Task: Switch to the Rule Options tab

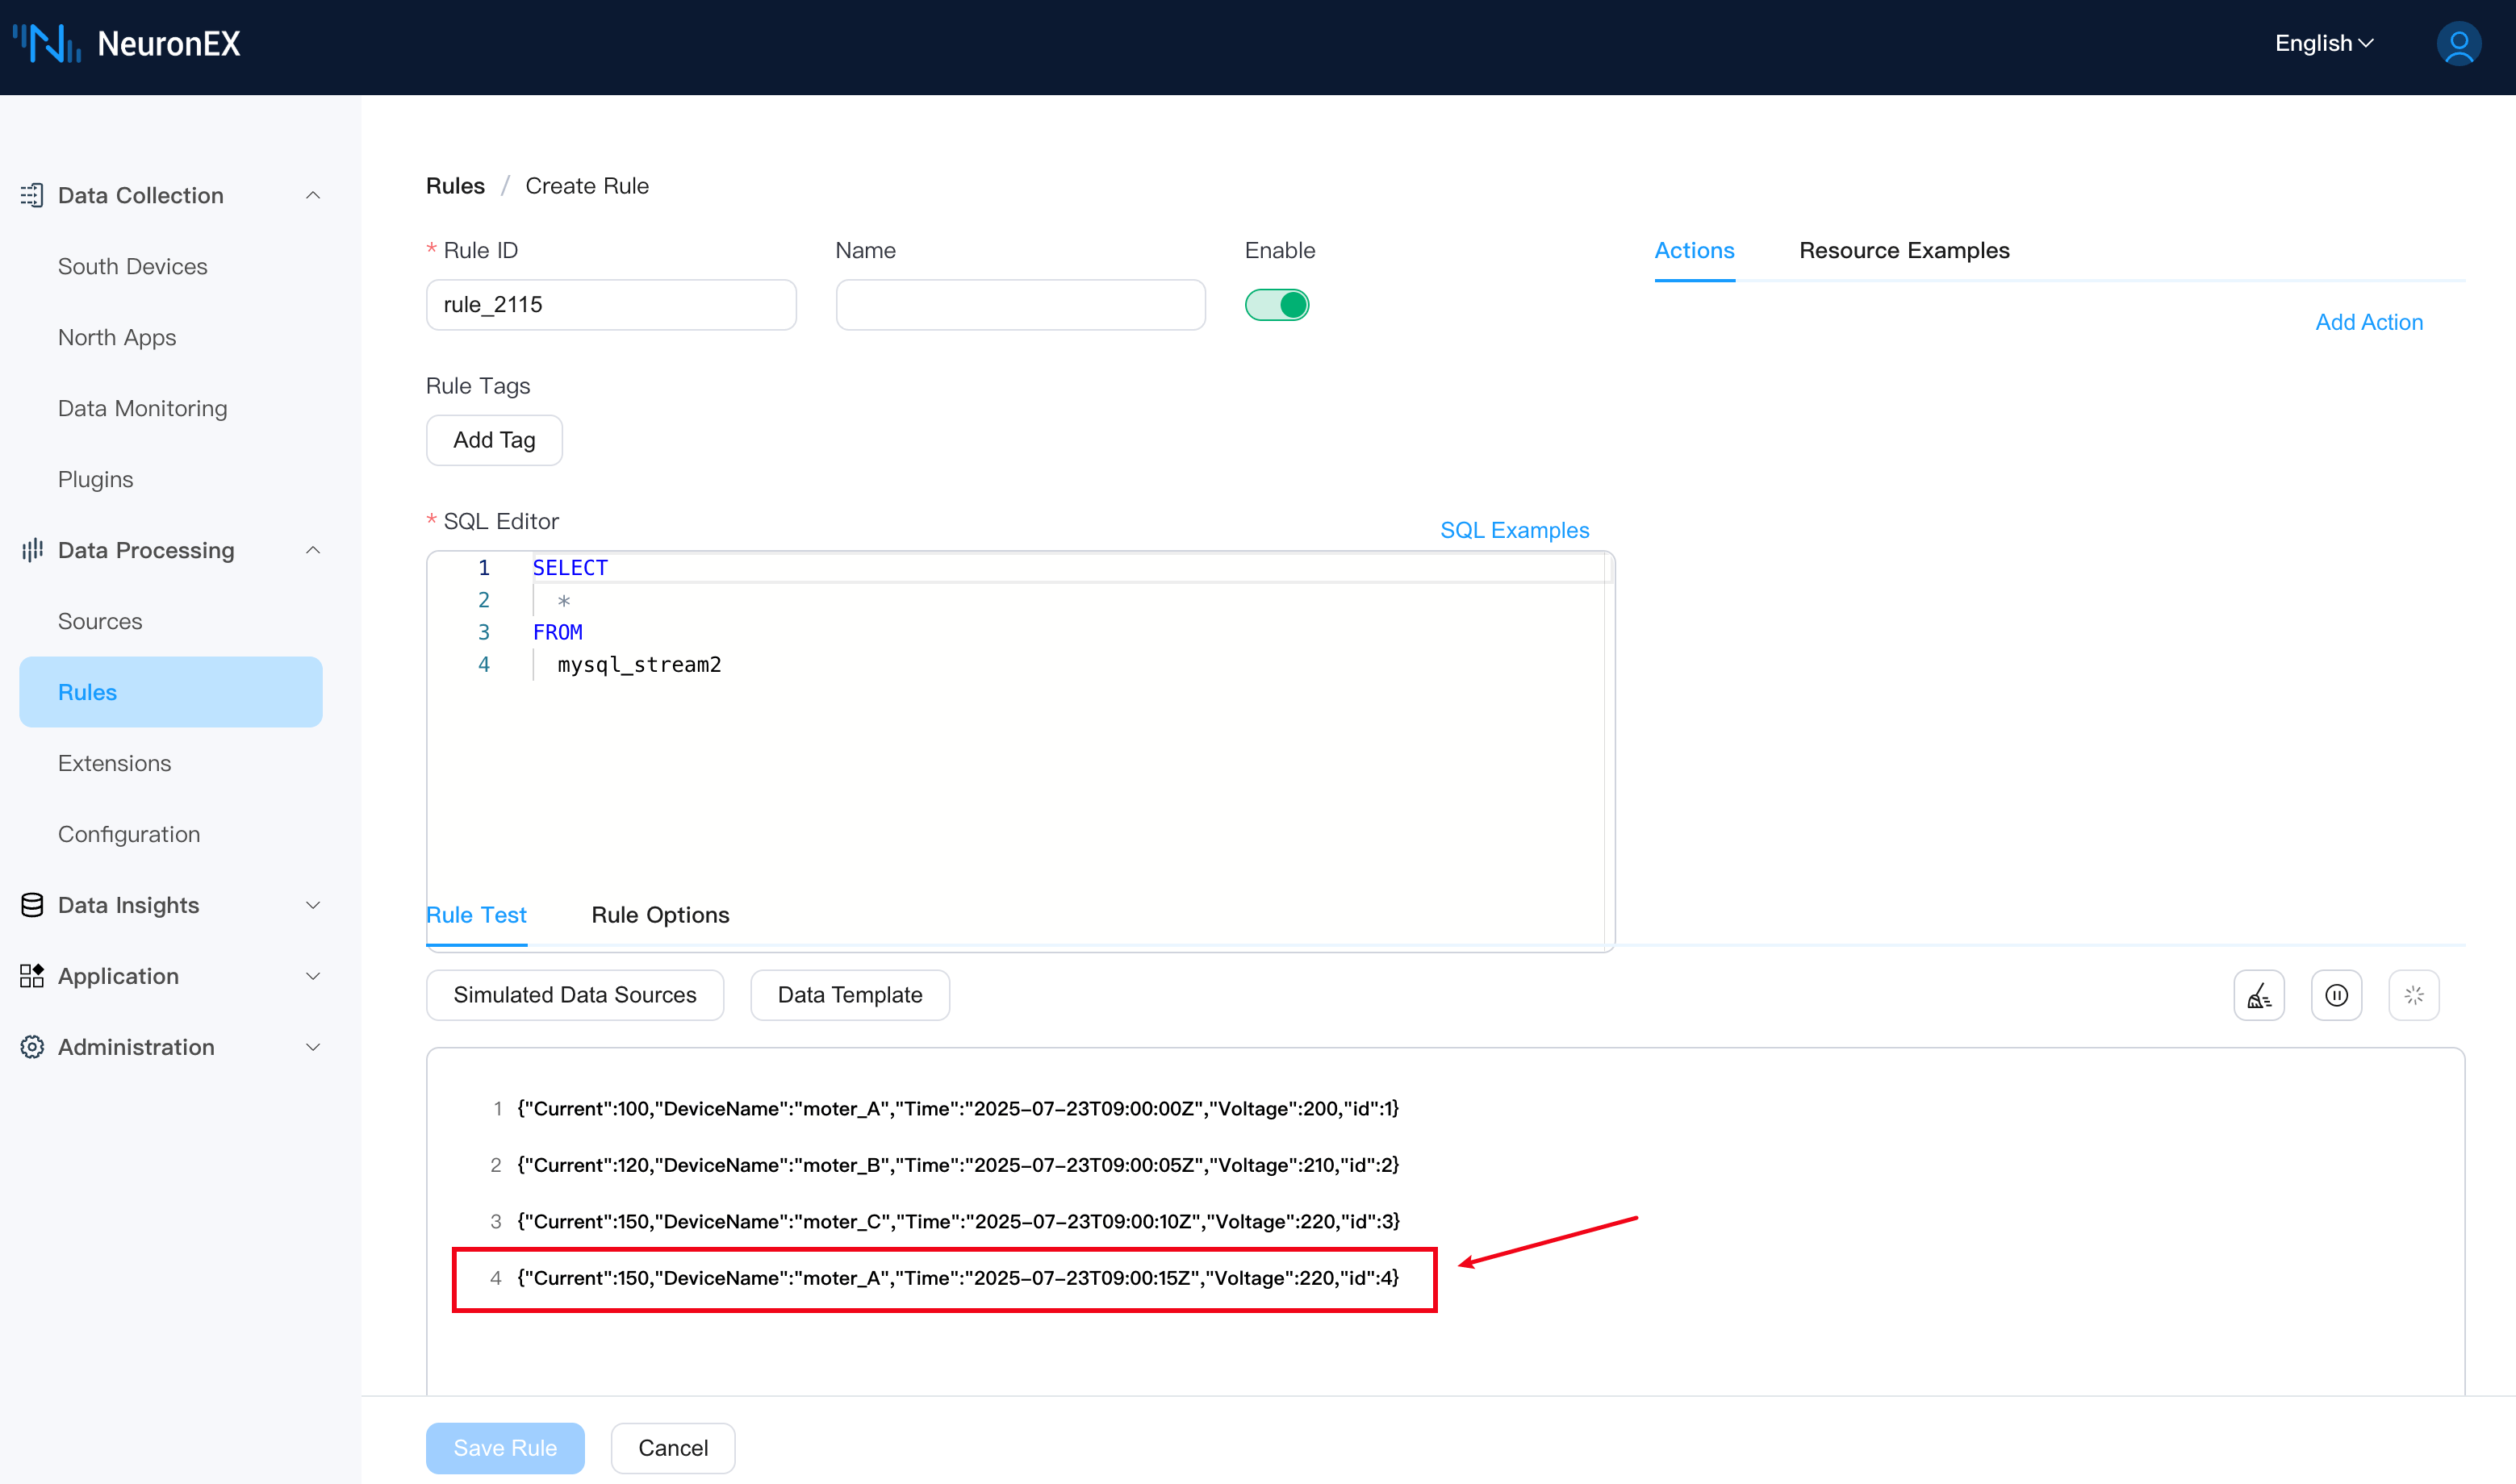Action: 660,915
